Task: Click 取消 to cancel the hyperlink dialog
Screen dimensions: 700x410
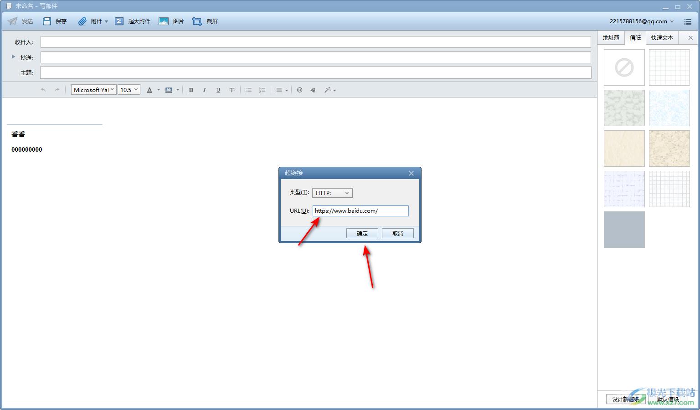Action: coord(398,233)
